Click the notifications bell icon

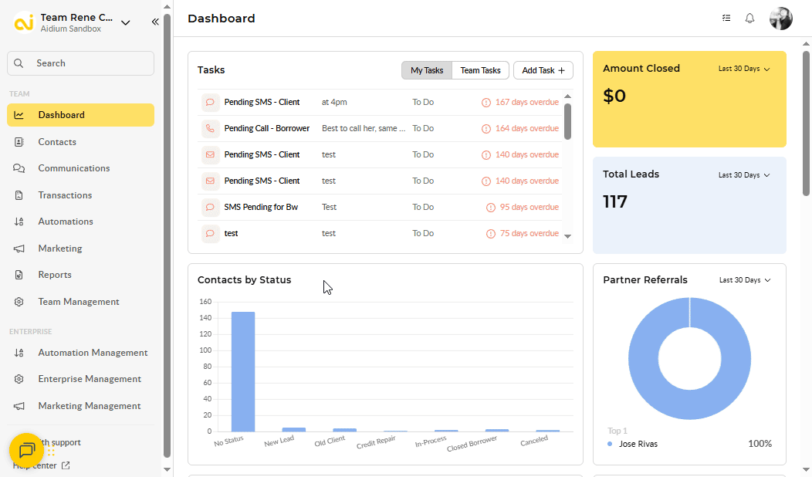(x=749, y=19)
